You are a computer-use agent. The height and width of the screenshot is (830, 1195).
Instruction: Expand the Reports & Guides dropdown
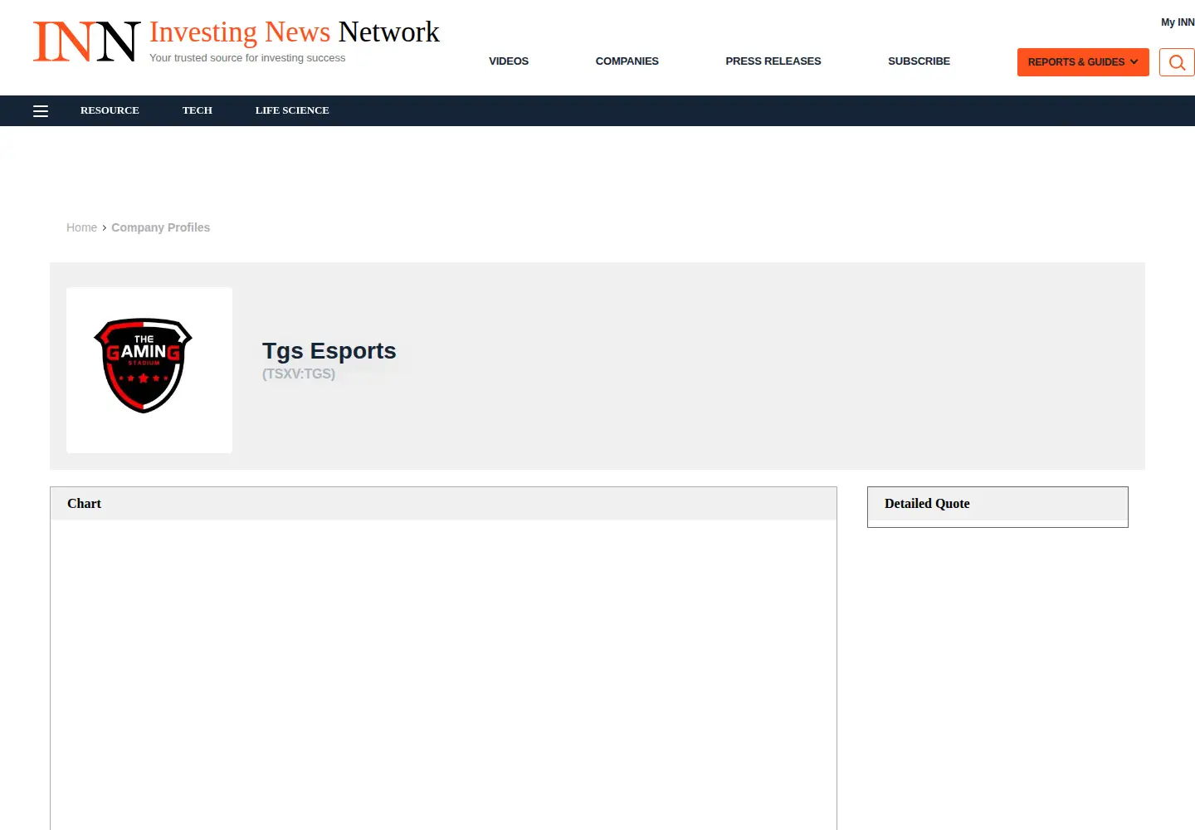1083,62
